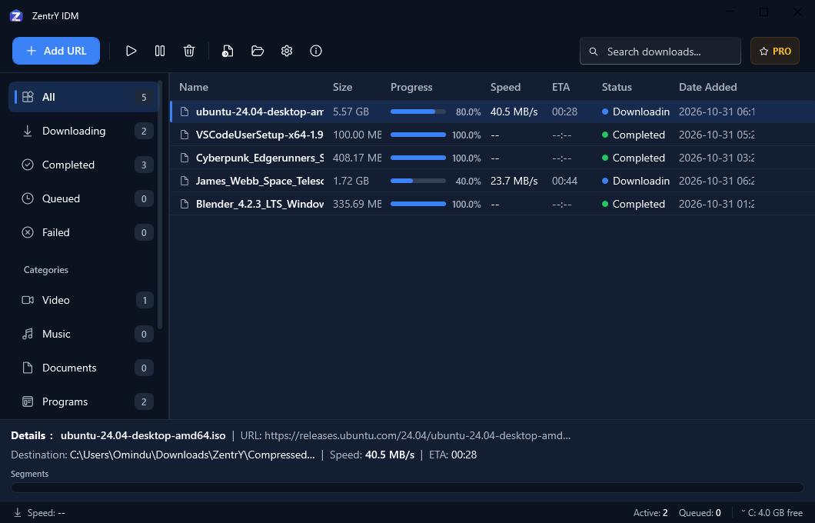
Task: Click the PRO upgrade button
Action: [x=774, y=51]
